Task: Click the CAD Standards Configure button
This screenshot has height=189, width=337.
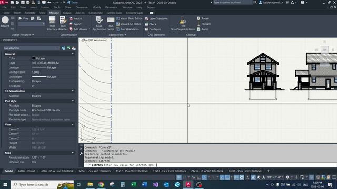Action: (153, 29)
